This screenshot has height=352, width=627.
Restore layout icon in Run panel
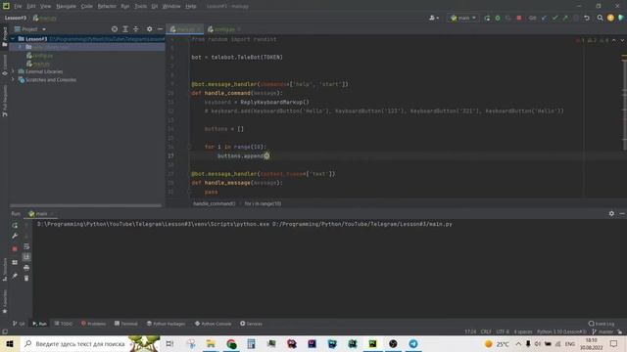pyautogui.click(x=15, y=262)
